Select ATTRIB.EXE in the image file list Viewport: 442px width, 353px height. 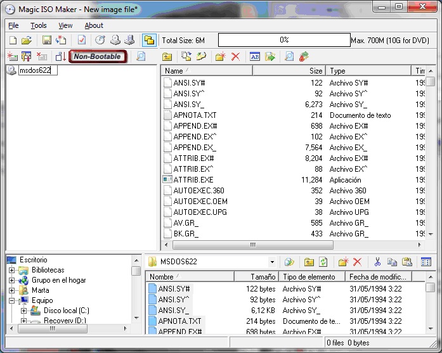(193, 180)
